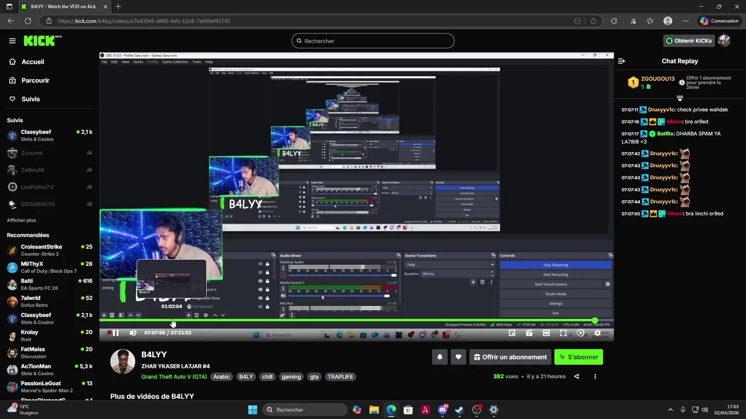Switch to theater mode in player
The image size is (746, 419).
point(546,333)
